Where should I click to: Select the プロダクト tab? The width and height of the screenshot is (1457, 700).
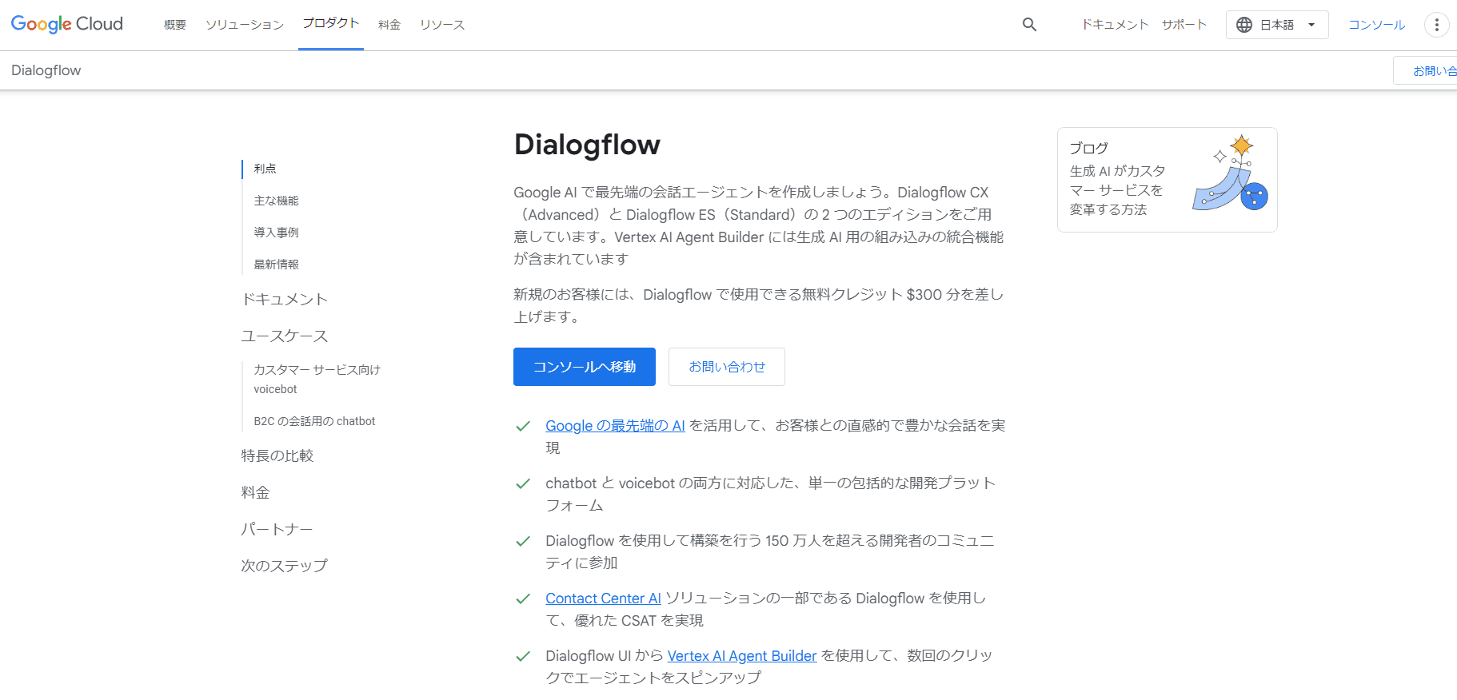(x=331, y=23)
